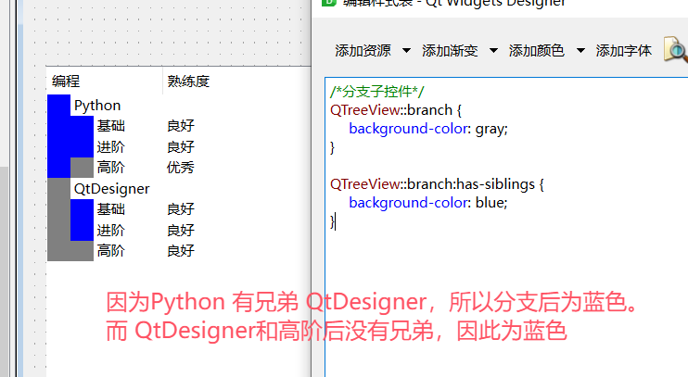Image resolution: width=688 pixels, height=377 pixels.
Task: Click 良好 cell in Python 进阶 row
Action: [180, 146]
